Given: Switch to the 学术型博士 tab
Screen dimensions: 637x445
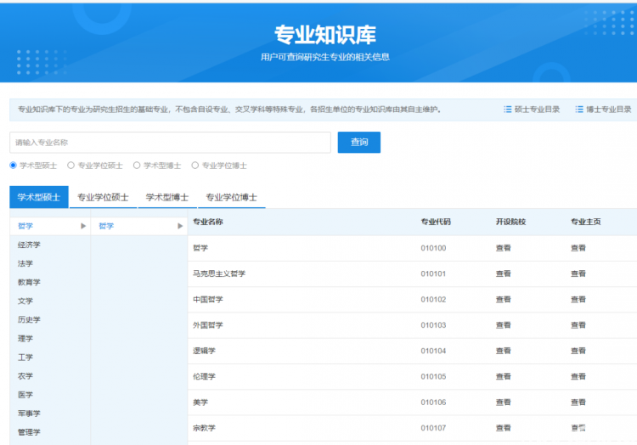Looking at the screenshot, I should point(167,197).
